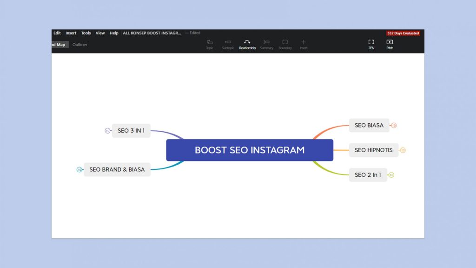476x268 pixels.
Task: Select the Relationship tool
Action: (x=247, y=44)
